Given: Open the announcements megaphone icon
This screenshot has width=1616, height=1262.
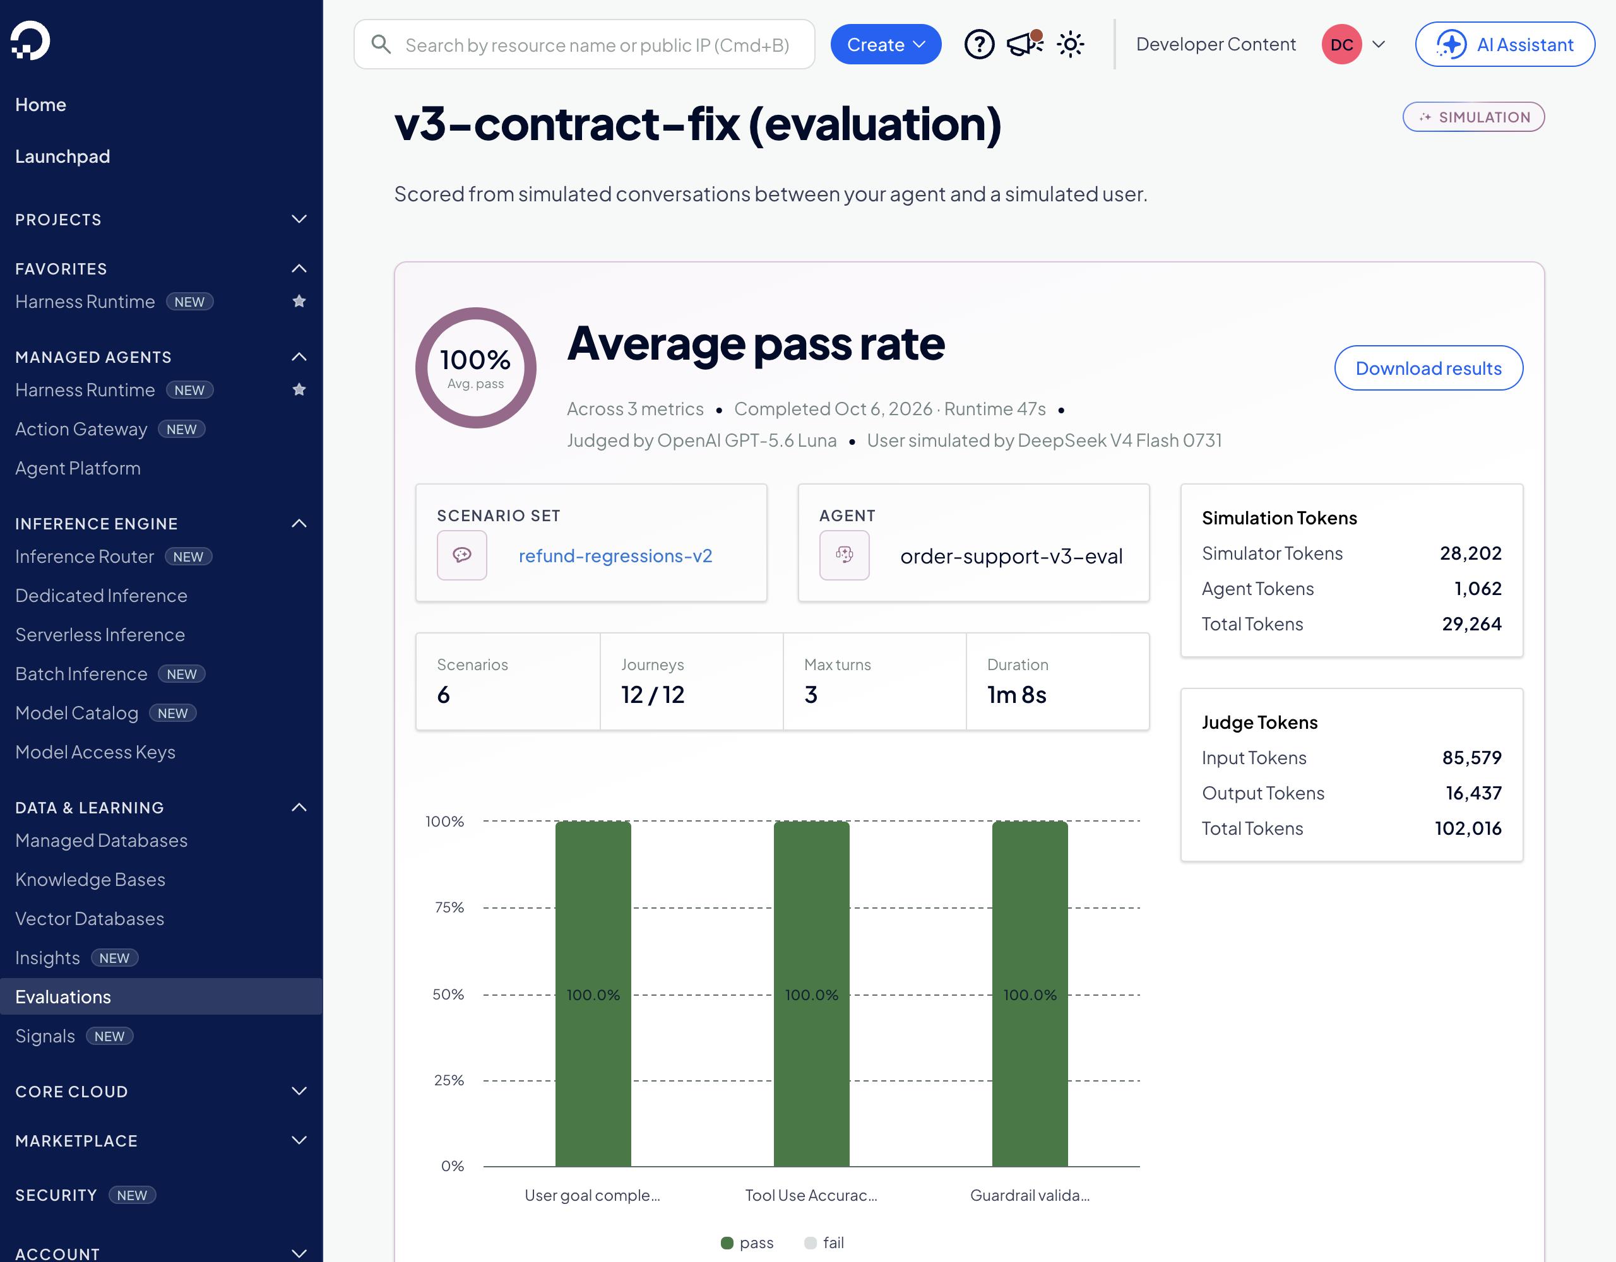Looking at the screenshot, I should (x=1025, y=44).
